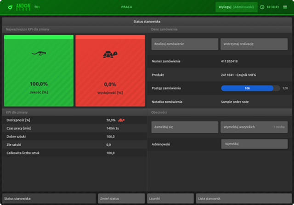
Task: Click the order number 411202418
Action: (x=229, y=61)
